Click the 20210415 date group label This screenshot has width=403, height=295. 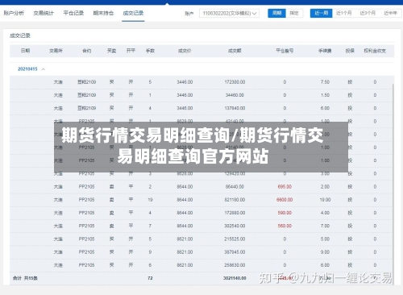(x=27, y=69)
